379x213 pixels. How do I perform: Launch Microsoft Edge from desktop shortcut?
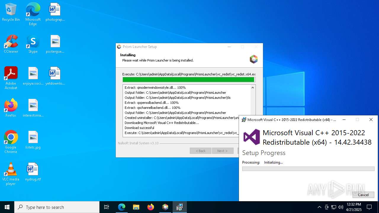[33, 14]
